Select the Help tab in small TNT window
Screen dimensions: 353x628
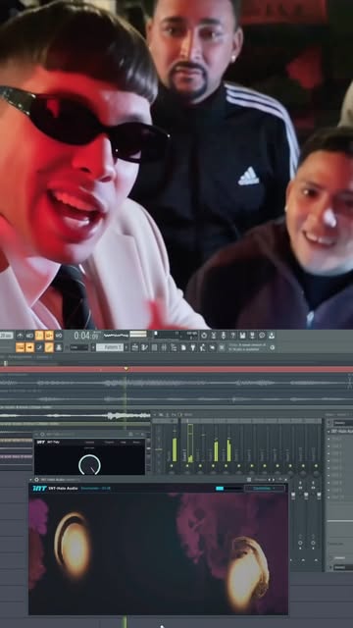point(123,443)
